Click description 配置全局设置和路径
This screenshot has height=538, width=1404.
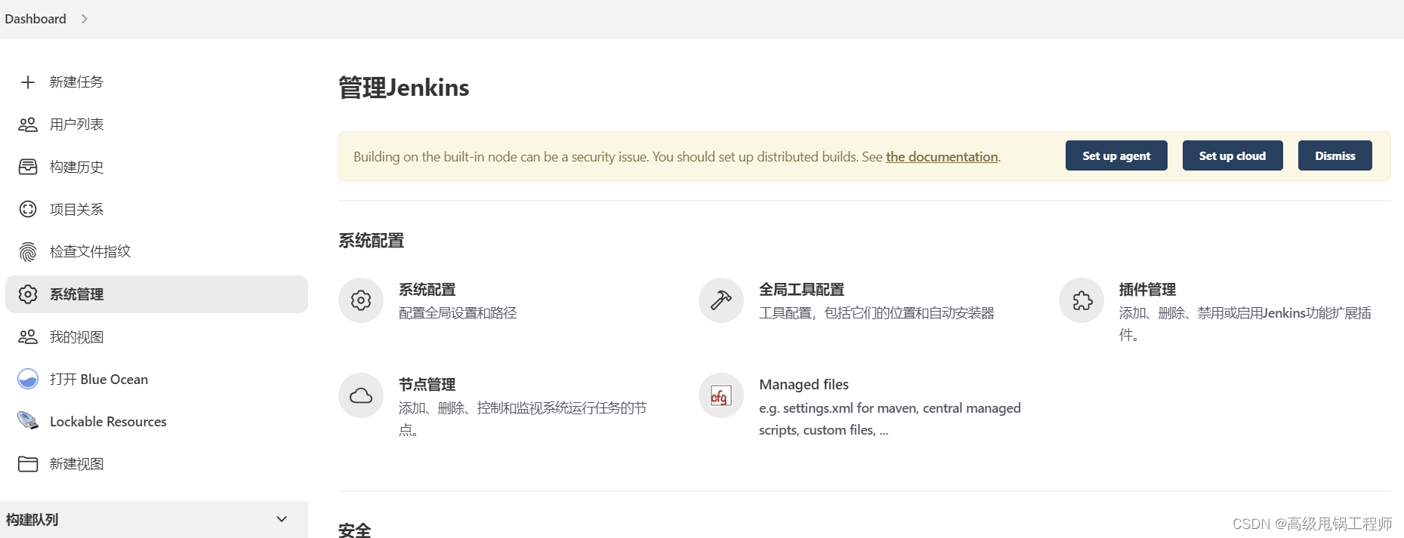[x=458, y=313]
